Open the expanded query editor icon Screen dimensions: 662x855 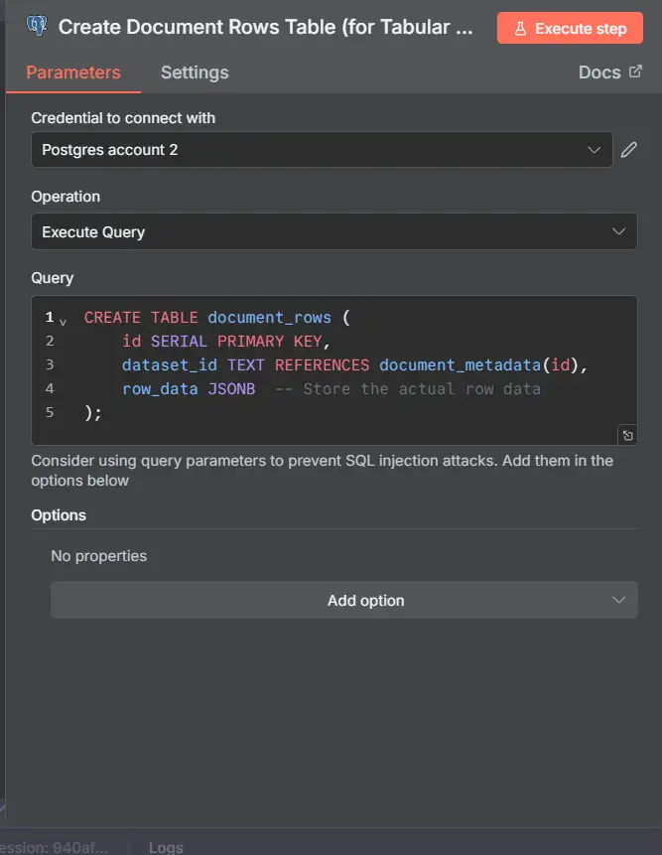click(627, 435)
